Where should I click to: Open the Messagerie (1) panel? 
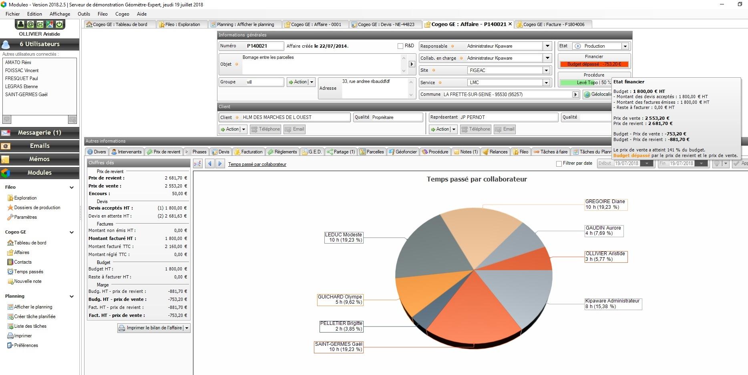(40, 133)
